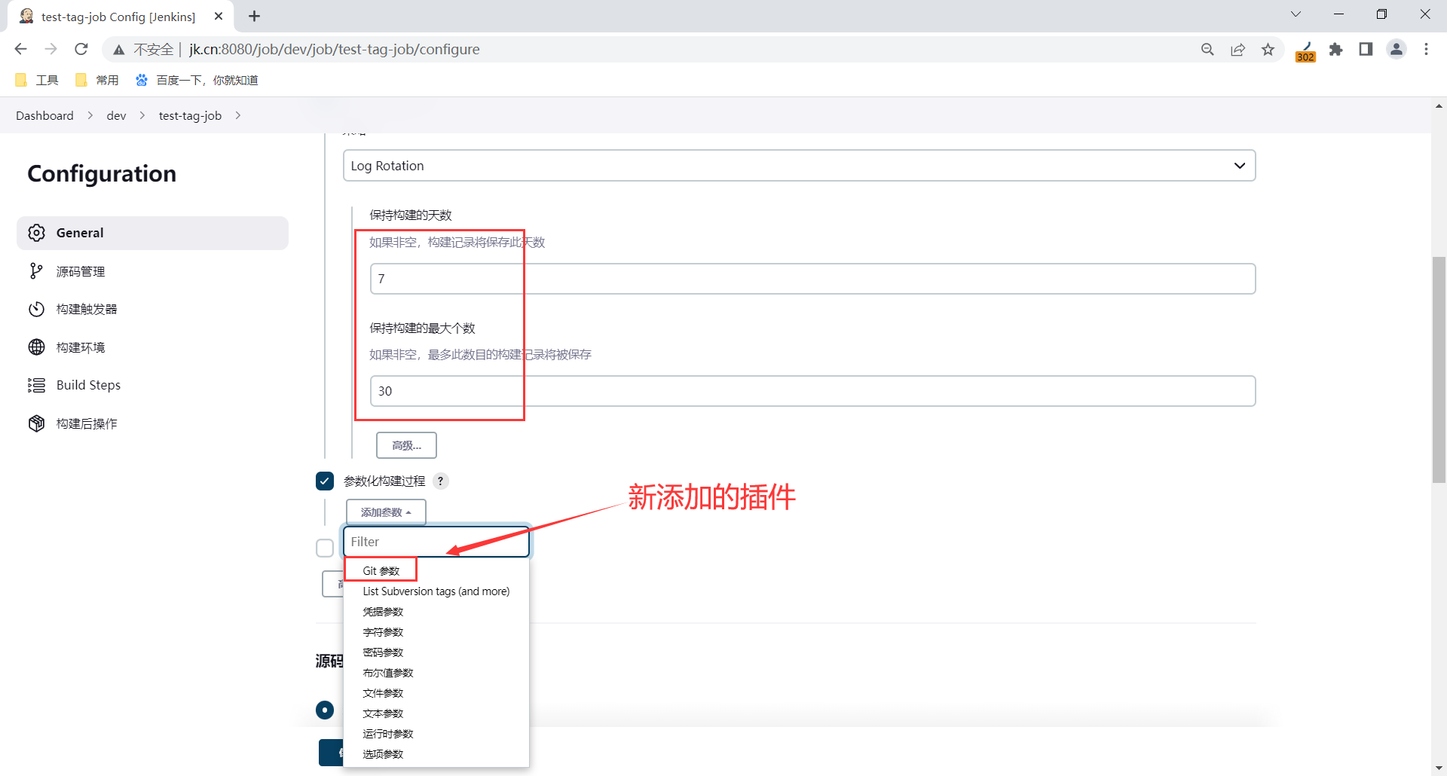Open the Chrome profile avatar

click(1397, 49)
